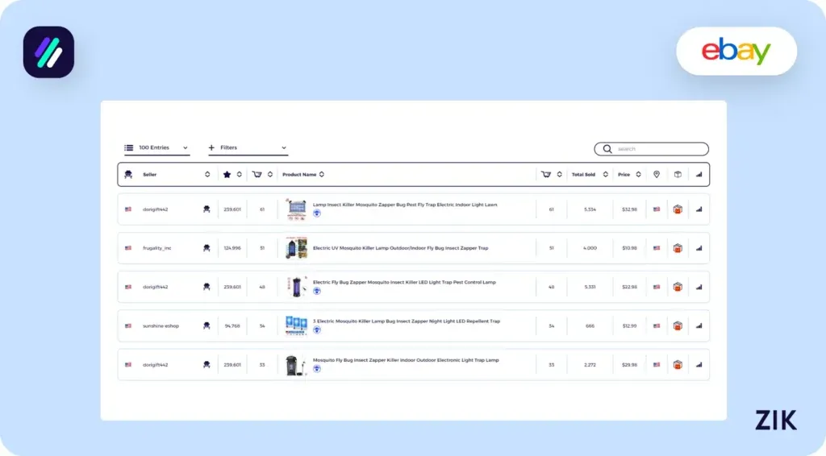826x456 pixels.
Task: Open the bar chart icon in the $12.99 row
Action: [x=699, y=325]
